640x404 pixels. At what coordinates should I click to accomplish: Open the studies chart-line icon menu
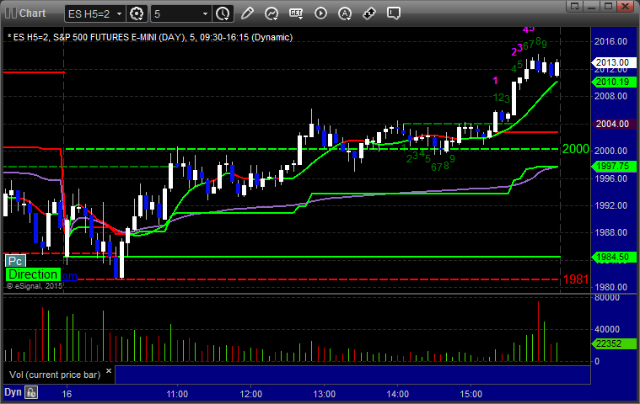272,13
